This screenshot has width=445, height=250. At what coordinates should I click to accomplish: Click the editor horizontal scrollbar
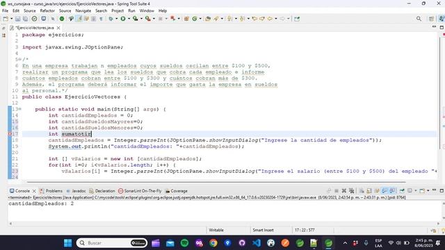click(x=216, y=182)
